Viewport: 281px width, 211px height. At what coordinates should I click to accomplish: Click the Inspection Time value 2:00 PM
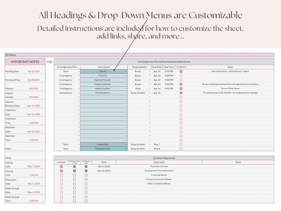click(x=34, y=123)
